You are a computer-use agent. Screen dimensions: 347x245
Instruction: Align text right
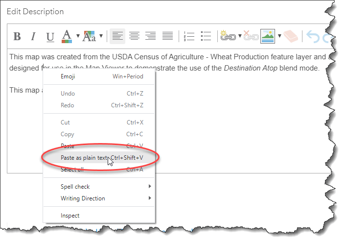point(151,36)
